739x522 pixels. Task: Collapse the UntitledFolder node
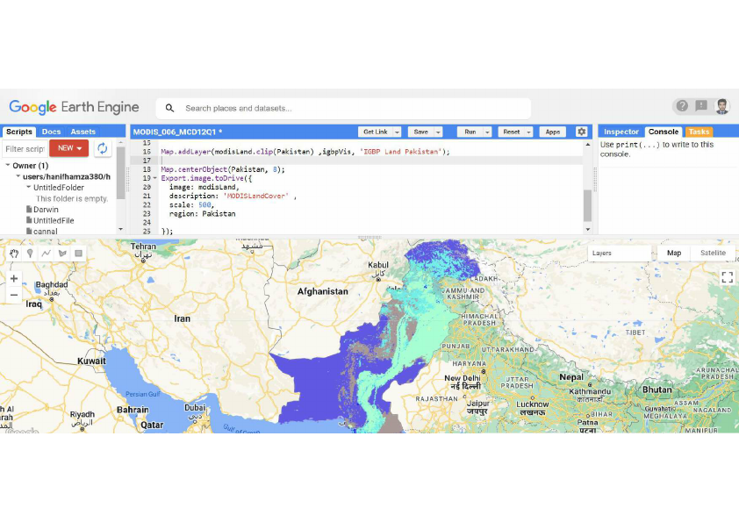click(28, 187)
